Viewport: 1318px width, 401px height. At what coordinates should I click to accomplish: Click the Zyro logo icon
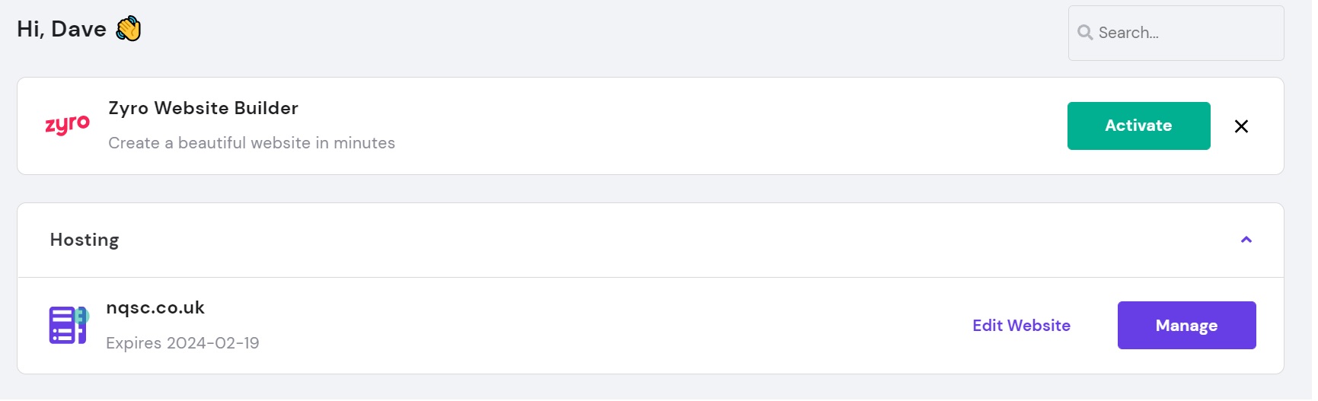[67, 126]
